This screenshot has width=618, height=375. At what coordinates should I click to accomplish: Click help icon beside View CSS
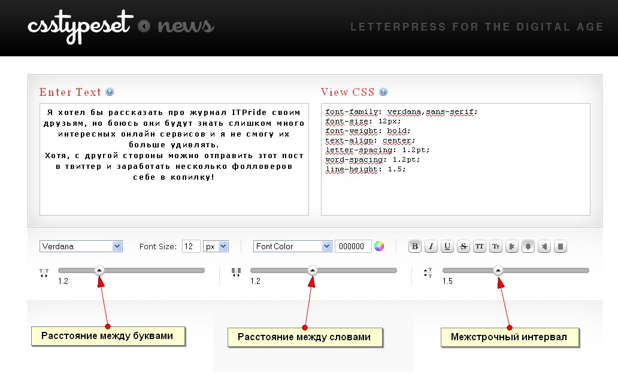(x=383, y=92)
